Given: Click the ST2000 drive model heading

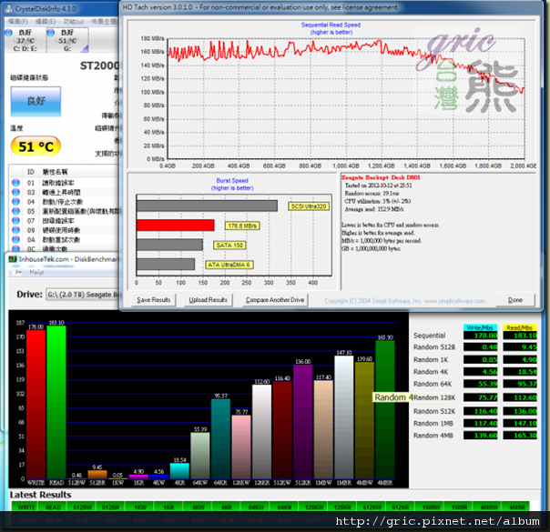Looking at the screenshot, I should point(99,65).
